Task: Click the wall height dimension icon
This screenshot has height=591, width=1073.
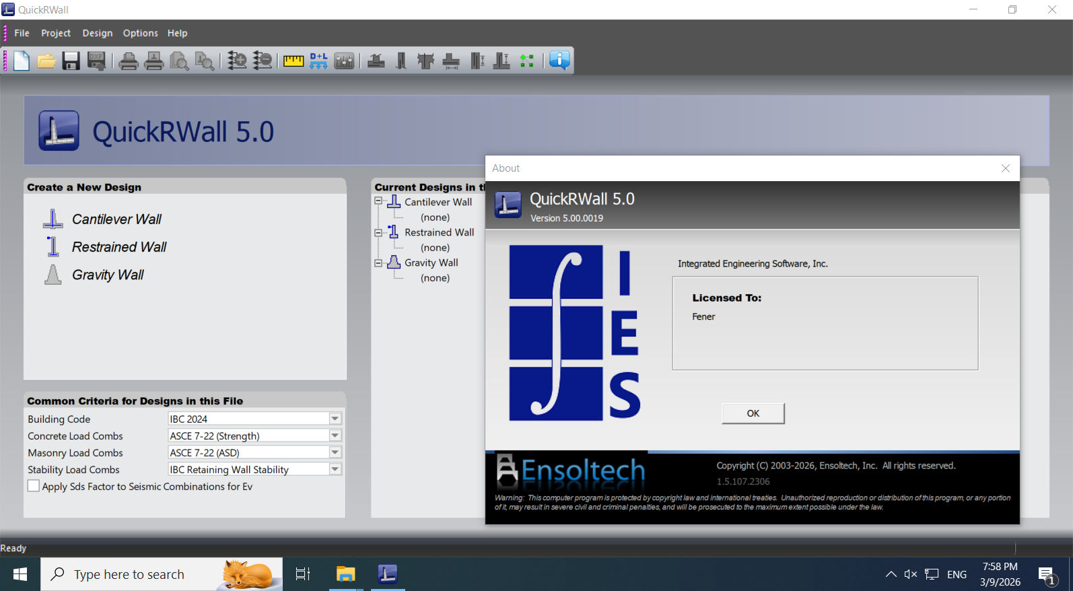Action: [x=477, y=61]
